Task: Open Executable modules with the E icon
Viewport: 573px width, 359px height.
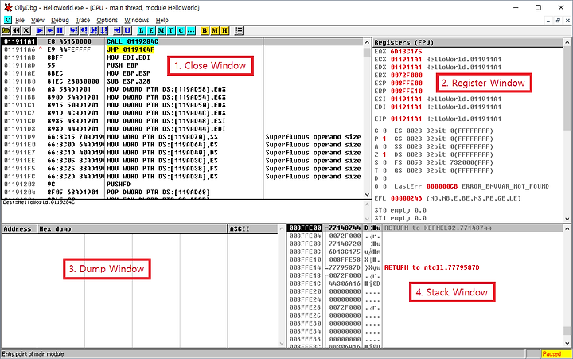Action: [151, 31]
